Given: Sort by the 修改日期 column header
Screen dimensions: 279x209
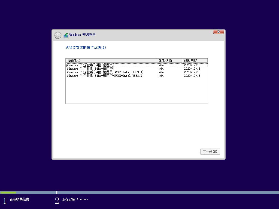Looking at the screenshot, I should (x=191, y=60).
